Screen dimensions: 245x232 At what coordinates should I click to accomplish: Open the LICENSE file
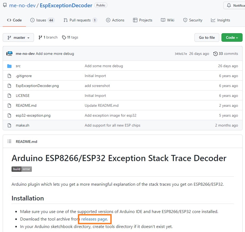(23, 96)
